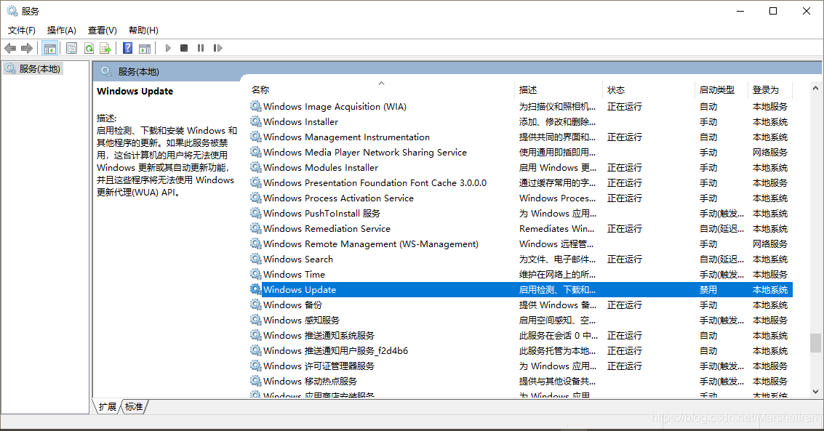Open the 帮助(H) menu
The width and height of the screenshot is (824, 431).
pyautogui.click(x=143, y=31)
